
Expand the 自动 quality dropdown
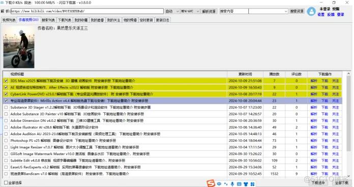172,11
